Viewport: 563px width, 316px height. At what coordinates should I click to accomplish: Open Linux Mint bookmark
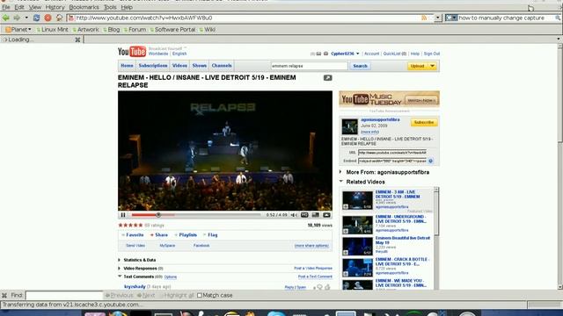[x=52, y=29]
